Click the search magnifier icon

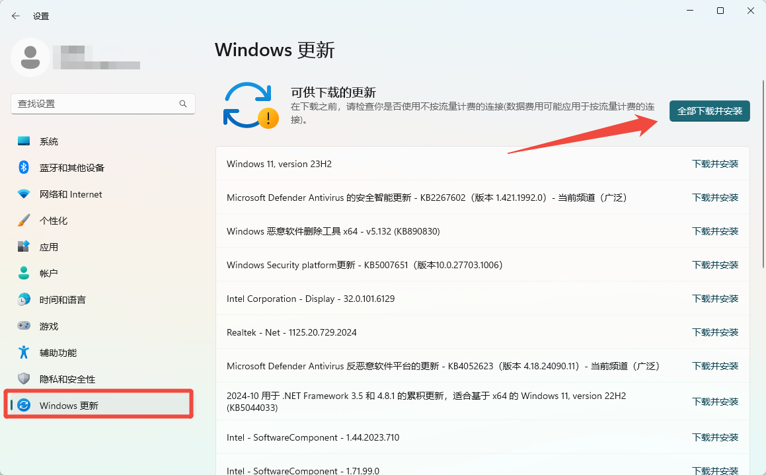coord(183,104)
